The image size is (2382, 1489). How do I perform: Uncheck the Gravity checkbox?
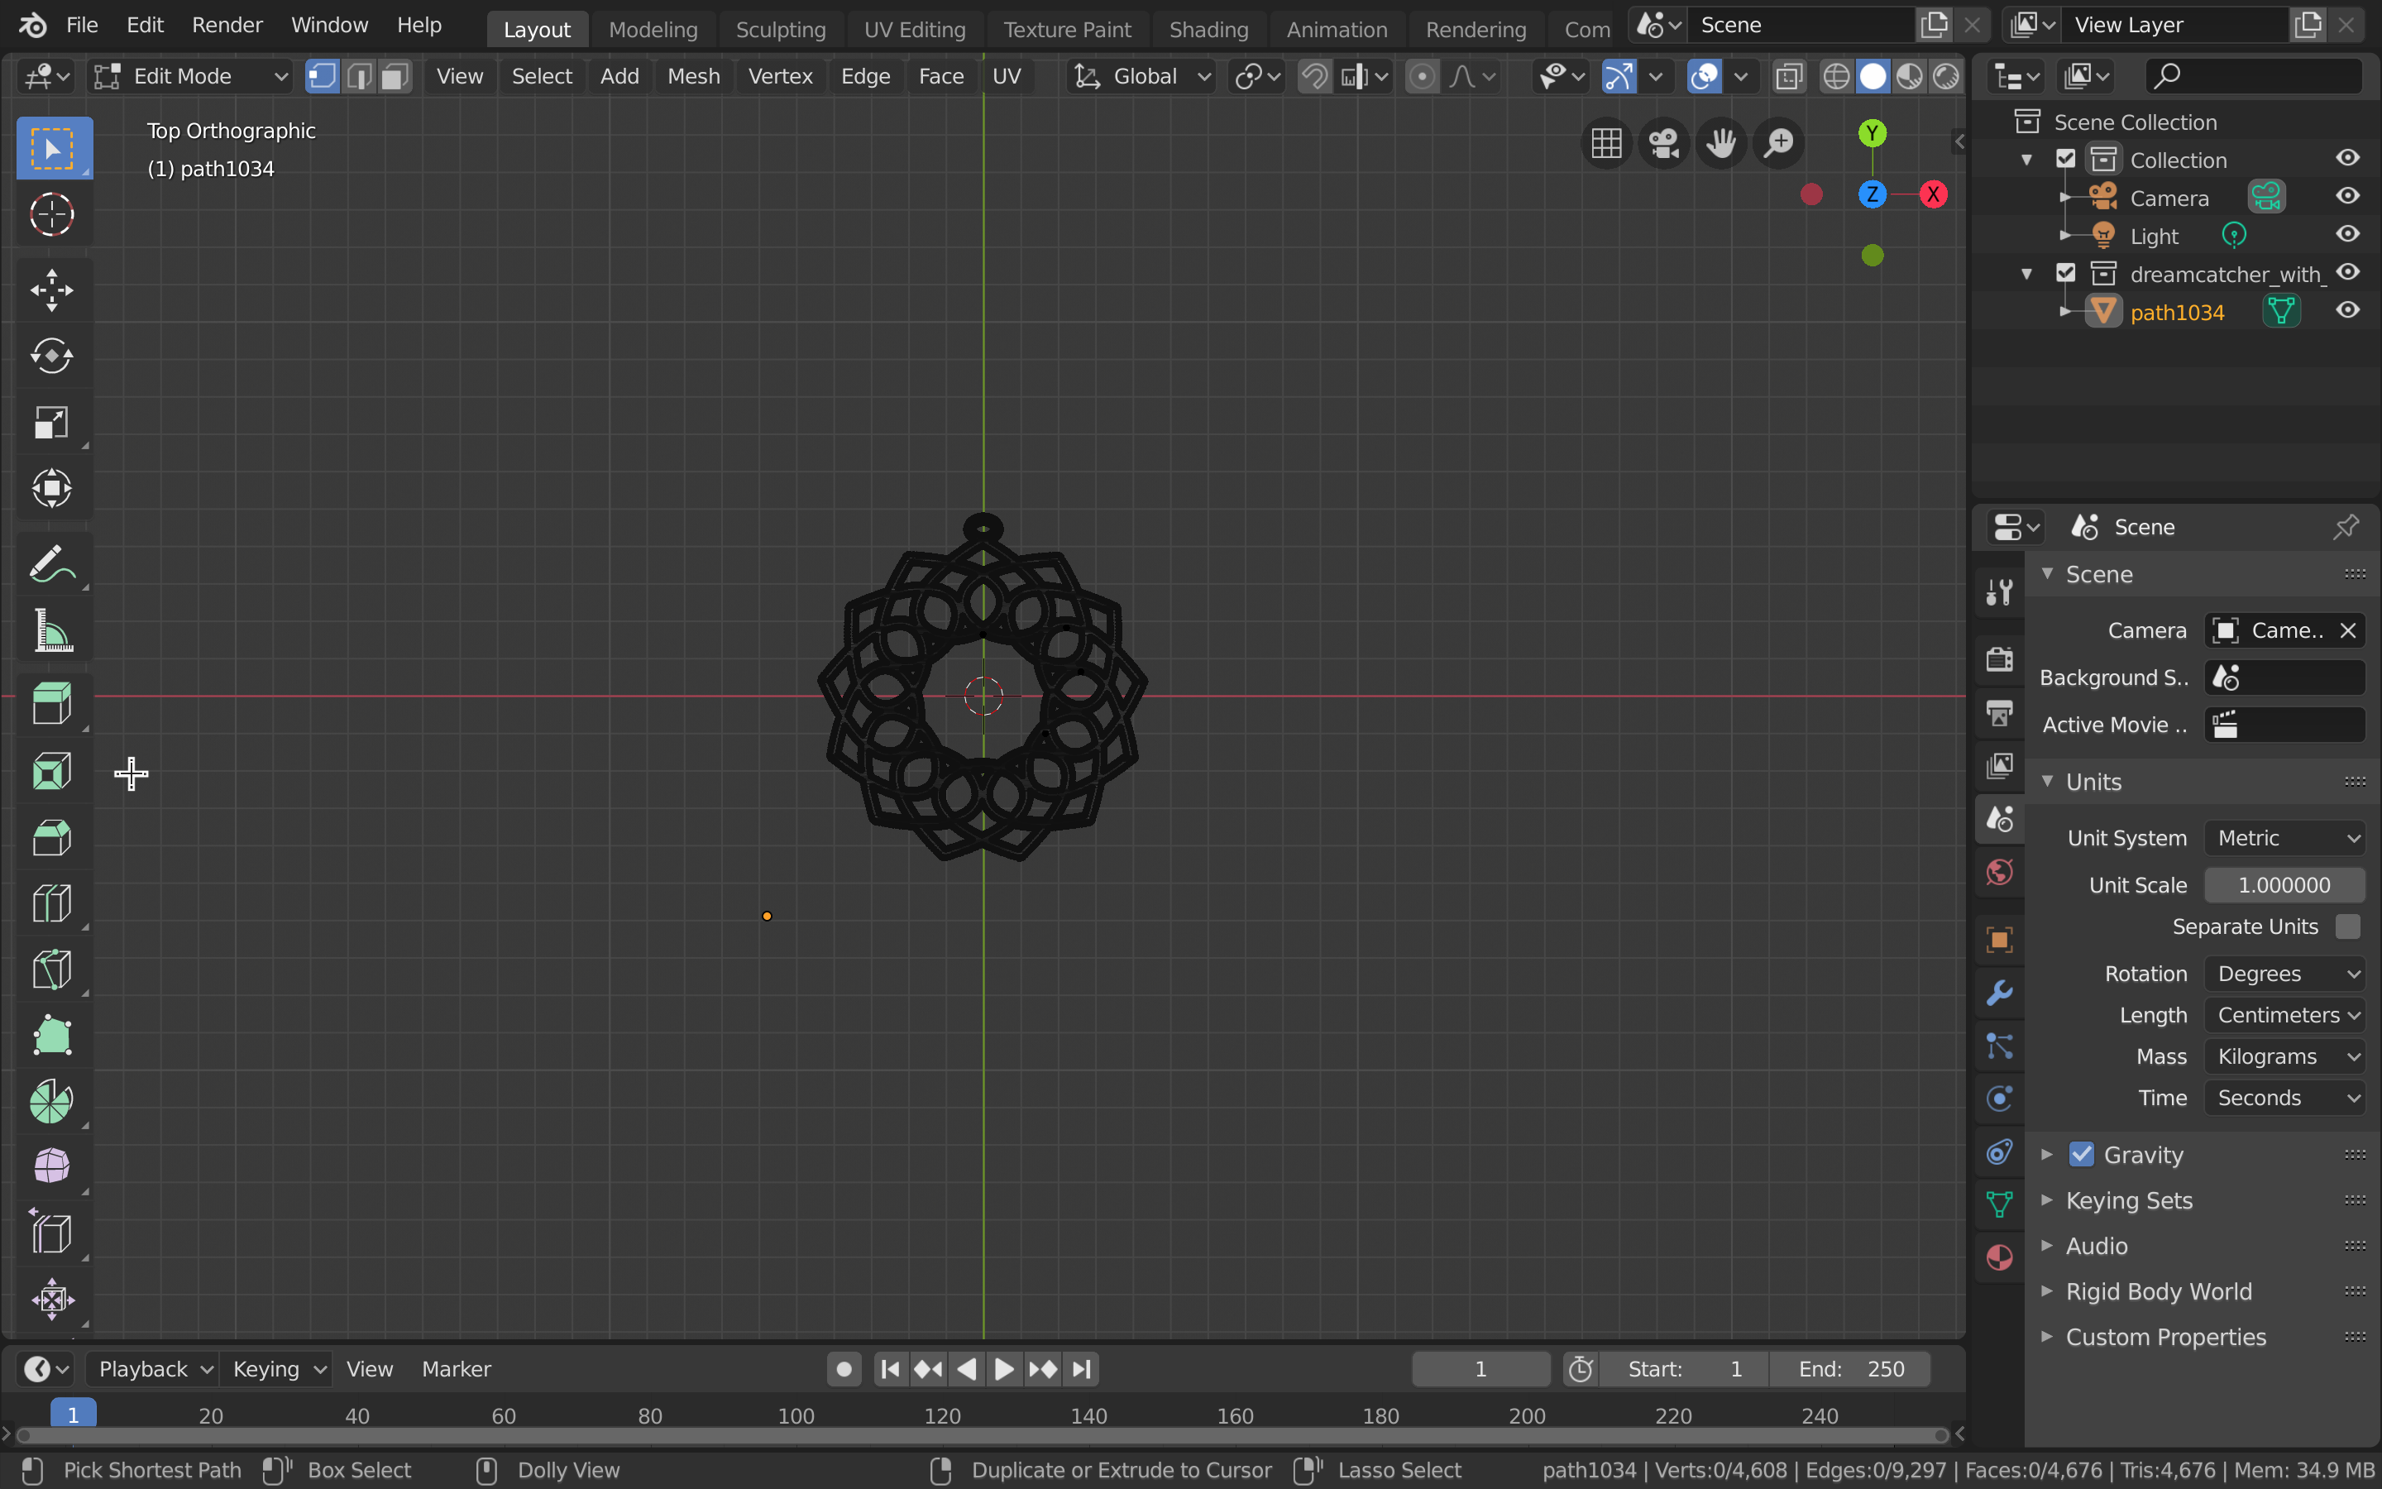pyautogui.click(x=2081, y=1154)
